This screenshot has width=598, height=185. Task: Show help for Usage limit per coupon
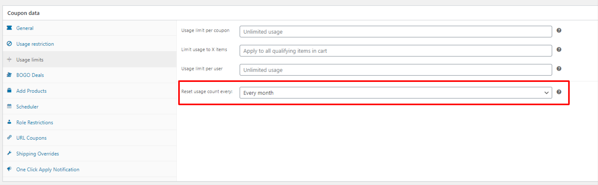coord(559,30)
